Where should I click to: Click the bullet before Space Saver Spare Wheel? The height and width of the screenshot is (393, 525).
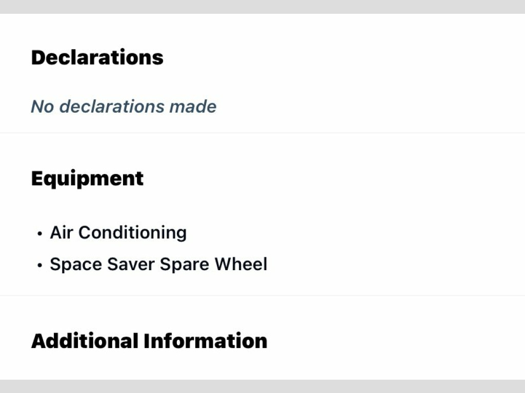[x=39, y=266]
